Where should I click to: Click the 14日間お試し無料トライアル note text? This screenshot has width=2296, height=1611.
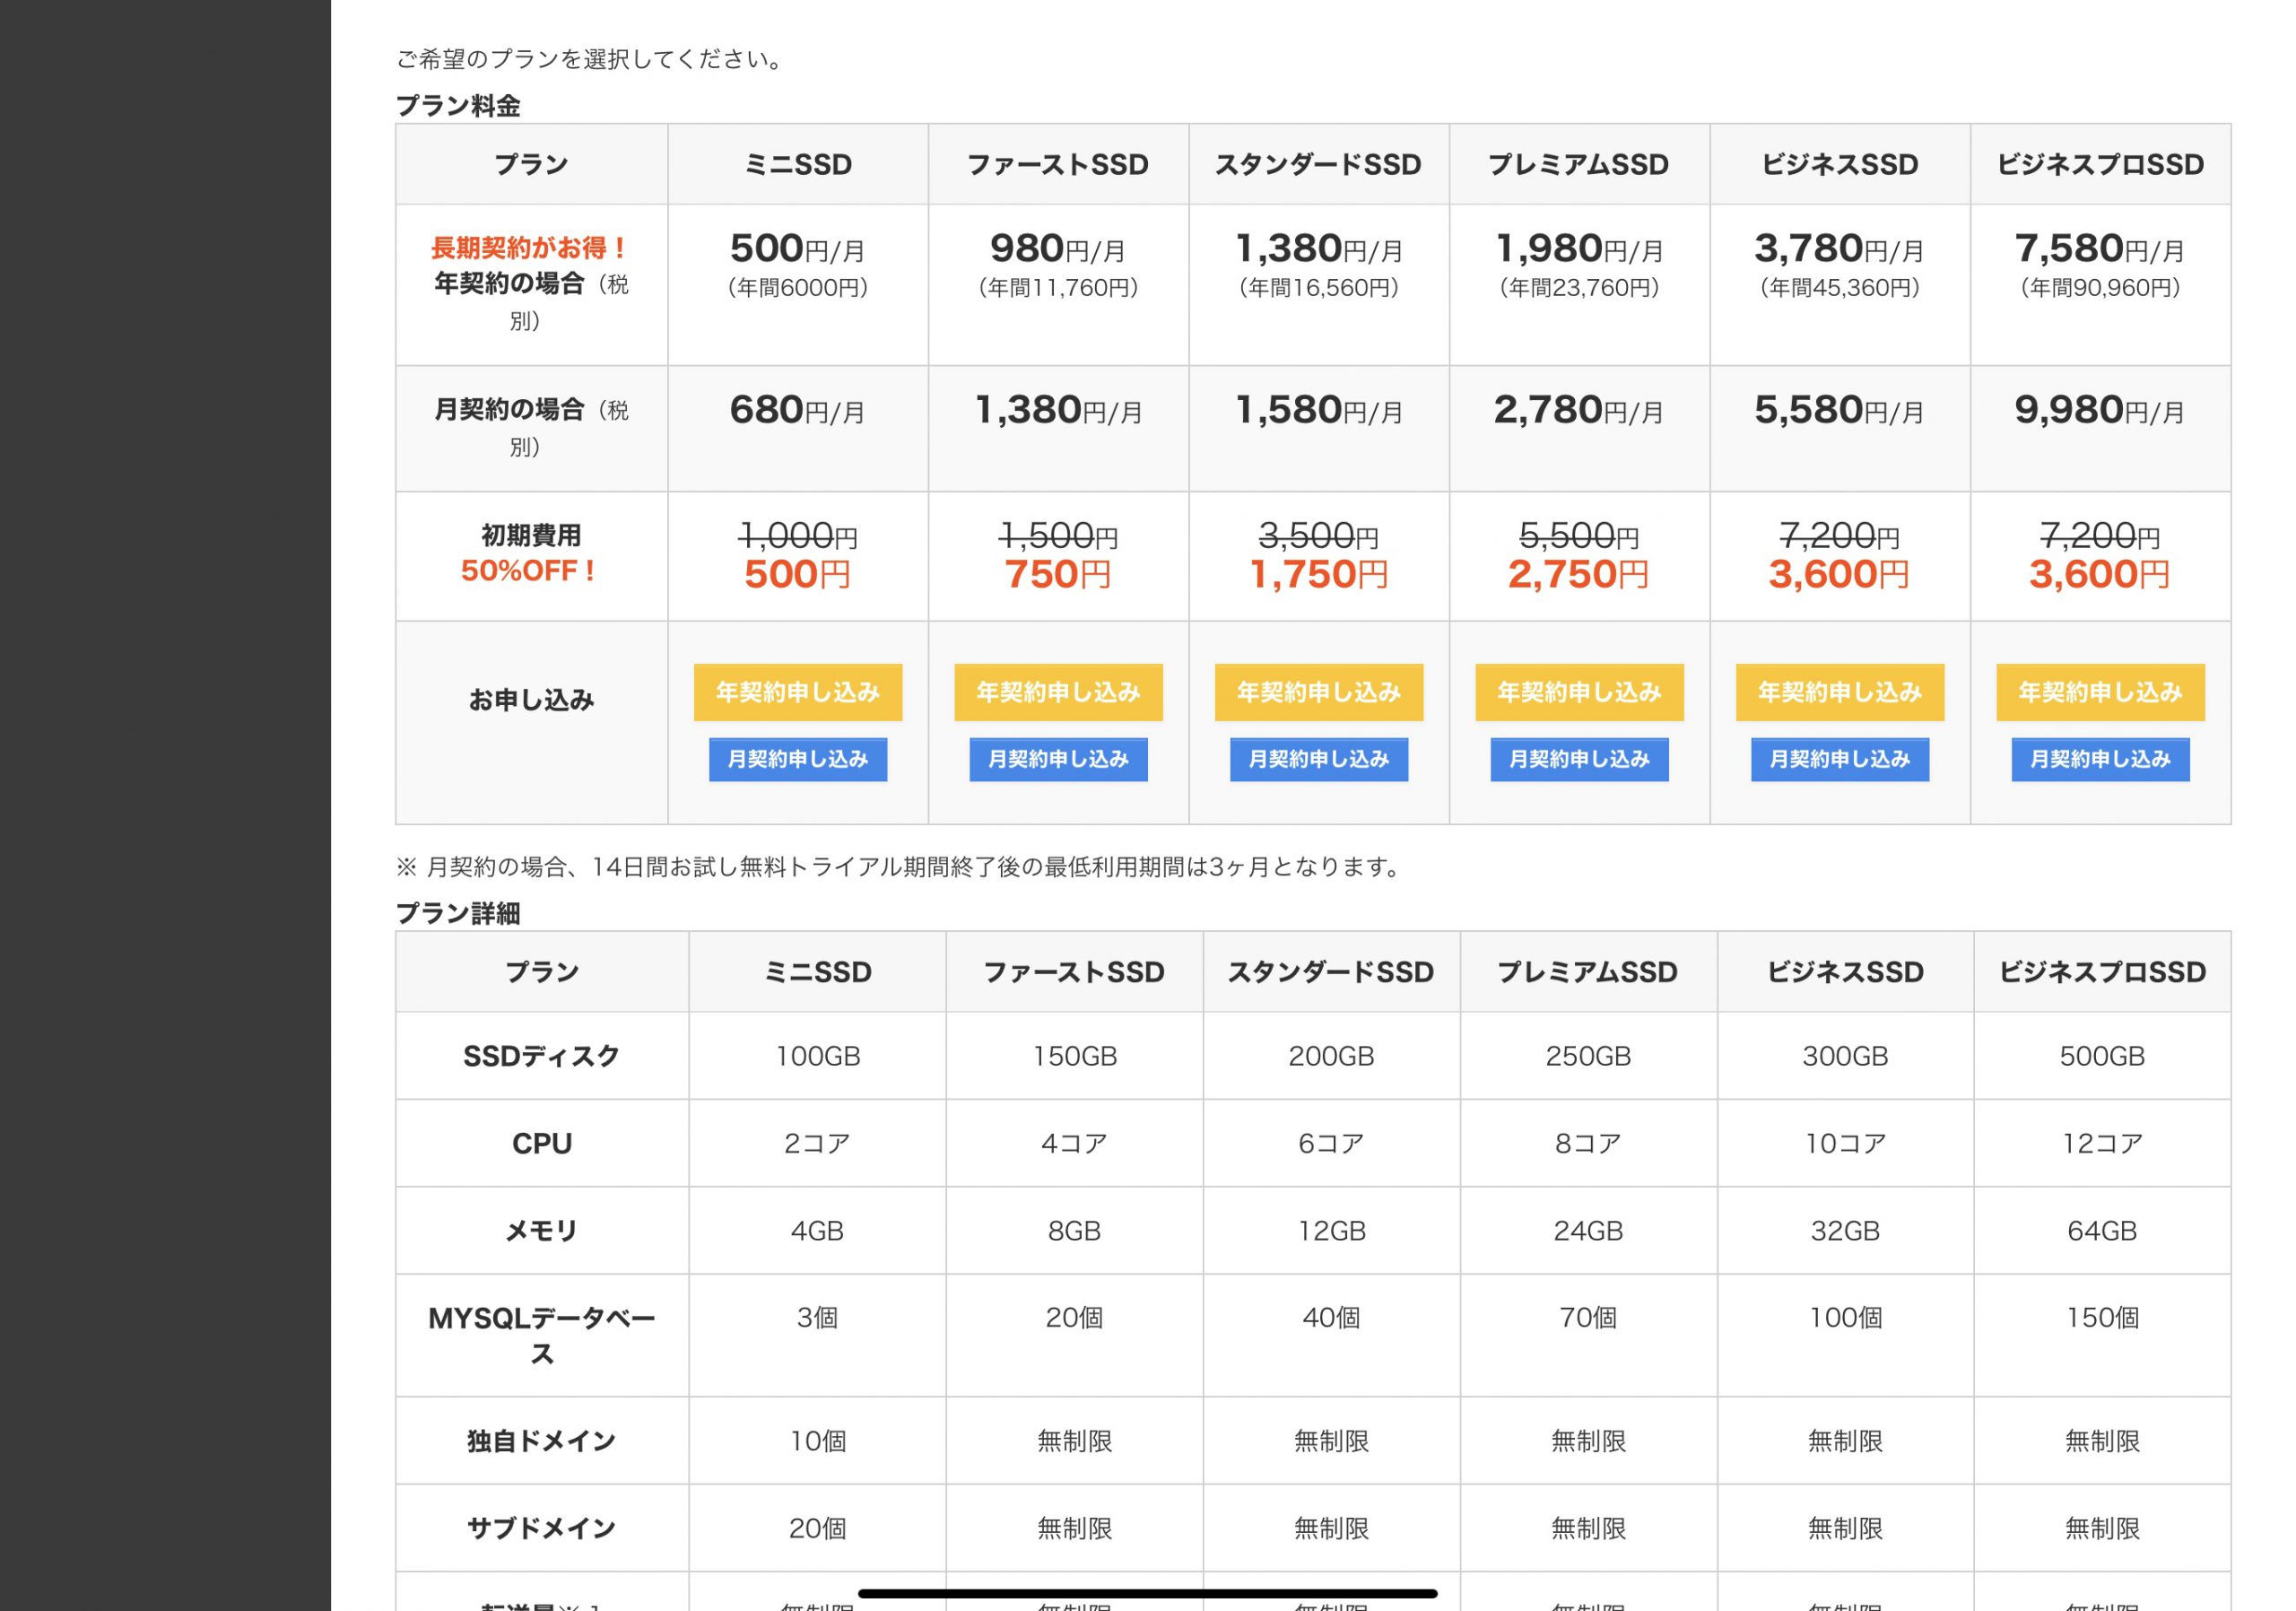(x=900, y=866)
